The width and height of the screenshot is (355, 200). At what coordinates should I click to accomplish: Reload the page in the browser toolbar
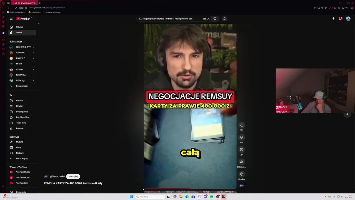pyautogui.click(x=16, y=8)
